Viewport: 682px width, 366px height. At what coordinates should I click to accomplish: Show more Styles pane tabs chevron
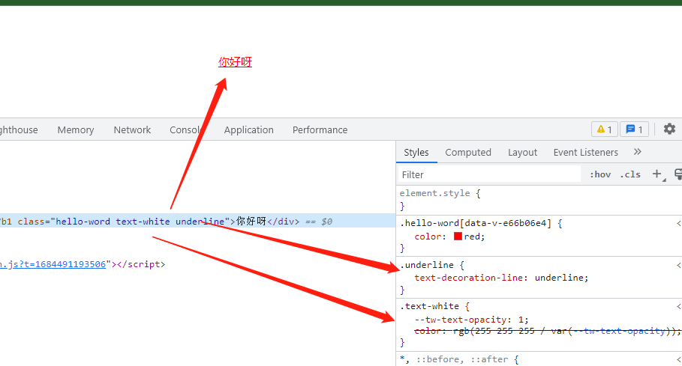coord(638,152)
